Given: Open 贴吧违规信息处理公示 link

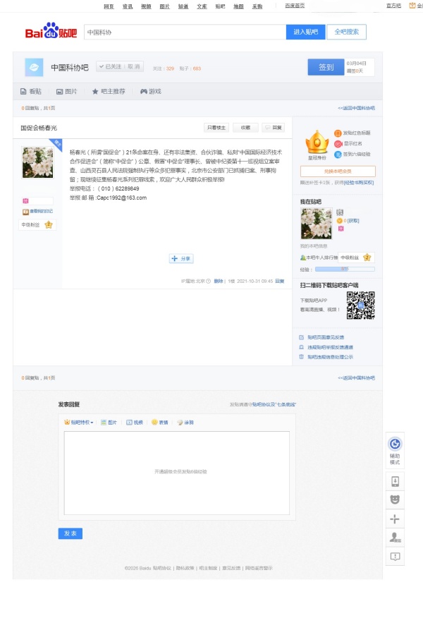Looking at the screenshot, I should (330, 357).
